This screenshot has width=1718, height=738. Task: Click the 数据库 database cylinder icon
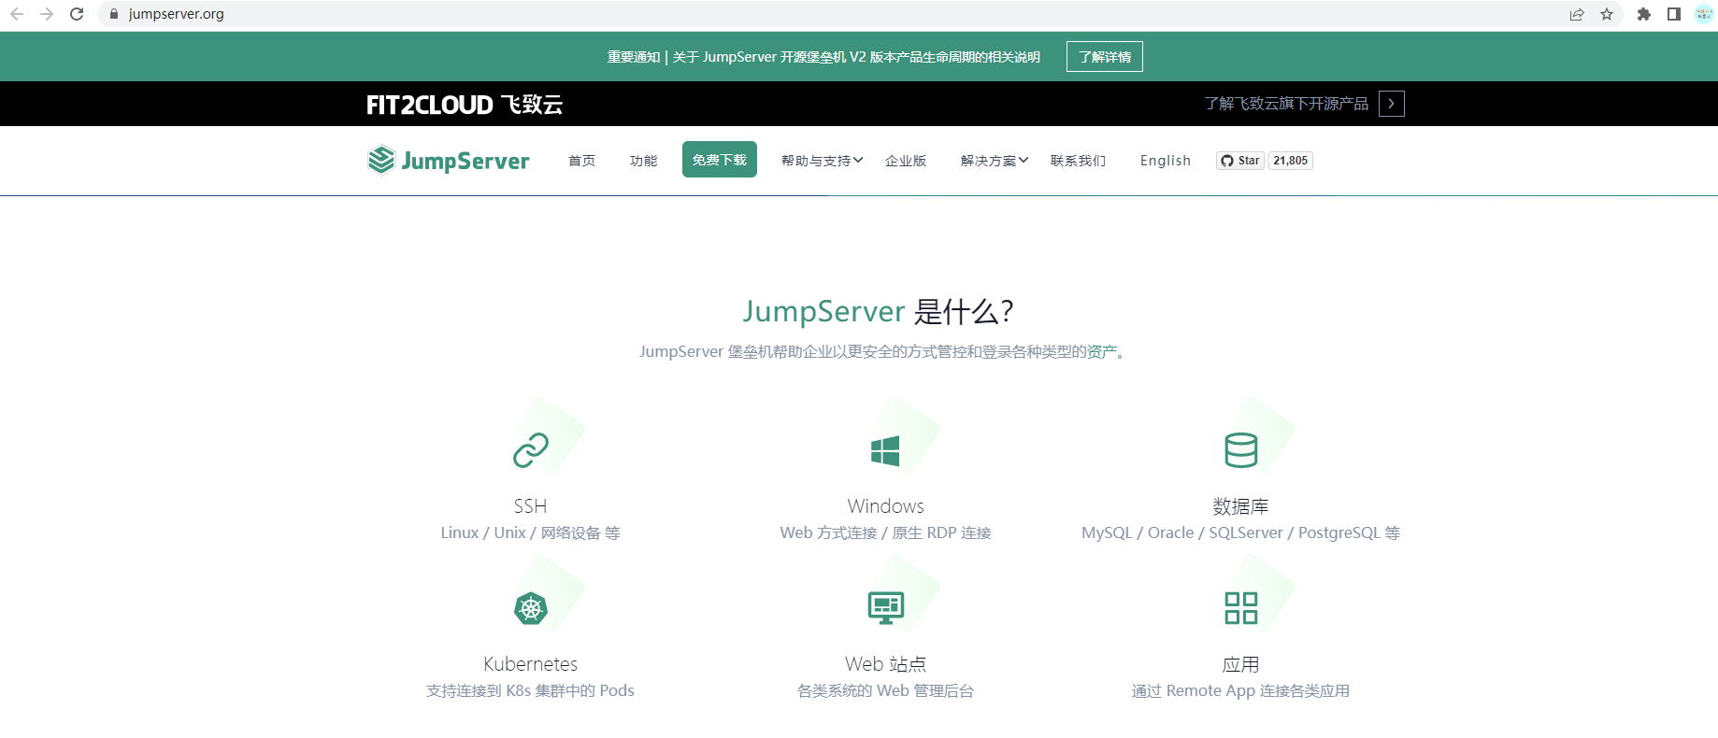coord(1241,449)
